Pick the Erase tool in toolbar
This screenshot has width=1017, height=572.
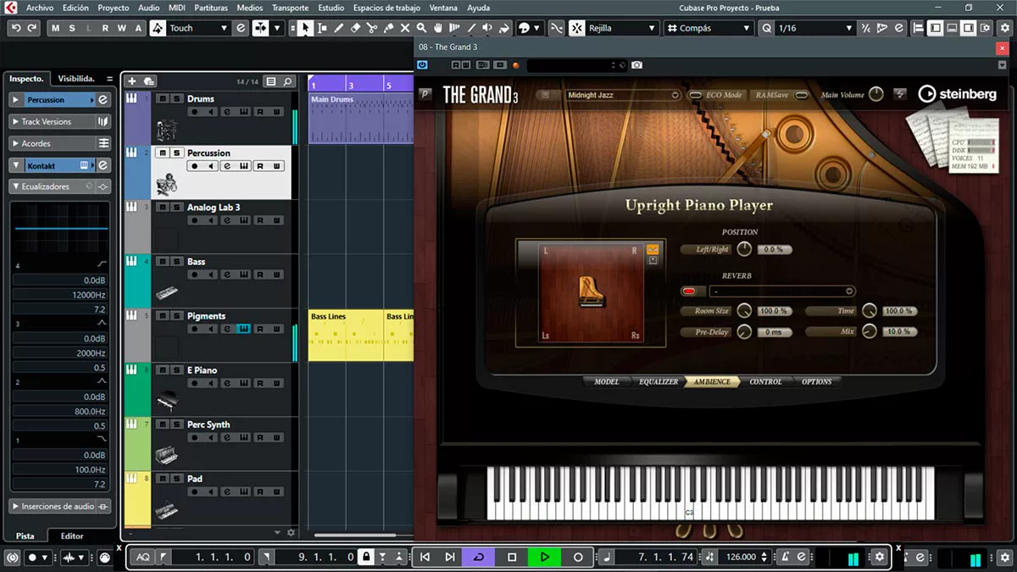355,28
